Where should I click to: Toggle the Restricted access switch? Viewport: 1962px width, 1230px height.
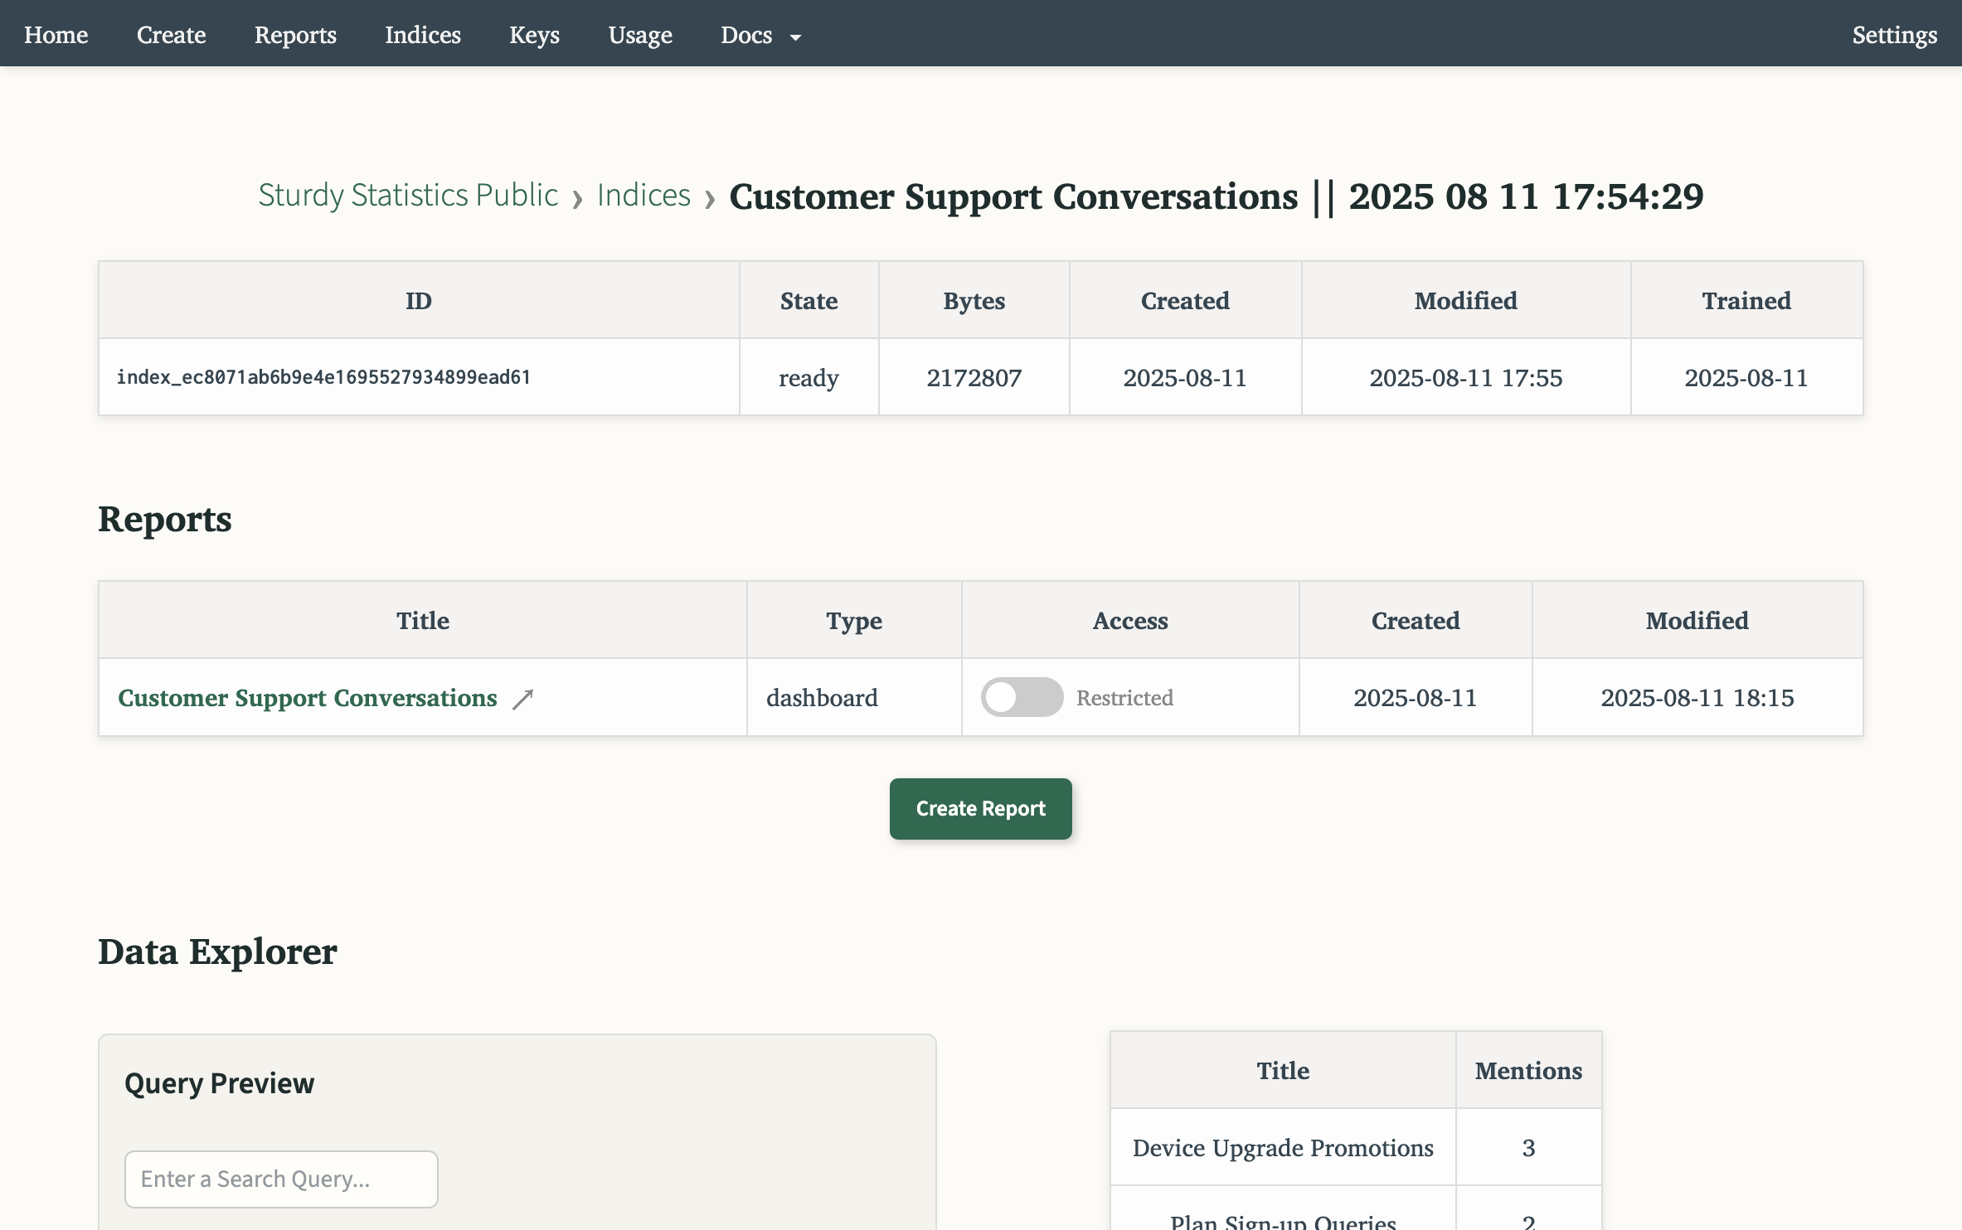1021,697
